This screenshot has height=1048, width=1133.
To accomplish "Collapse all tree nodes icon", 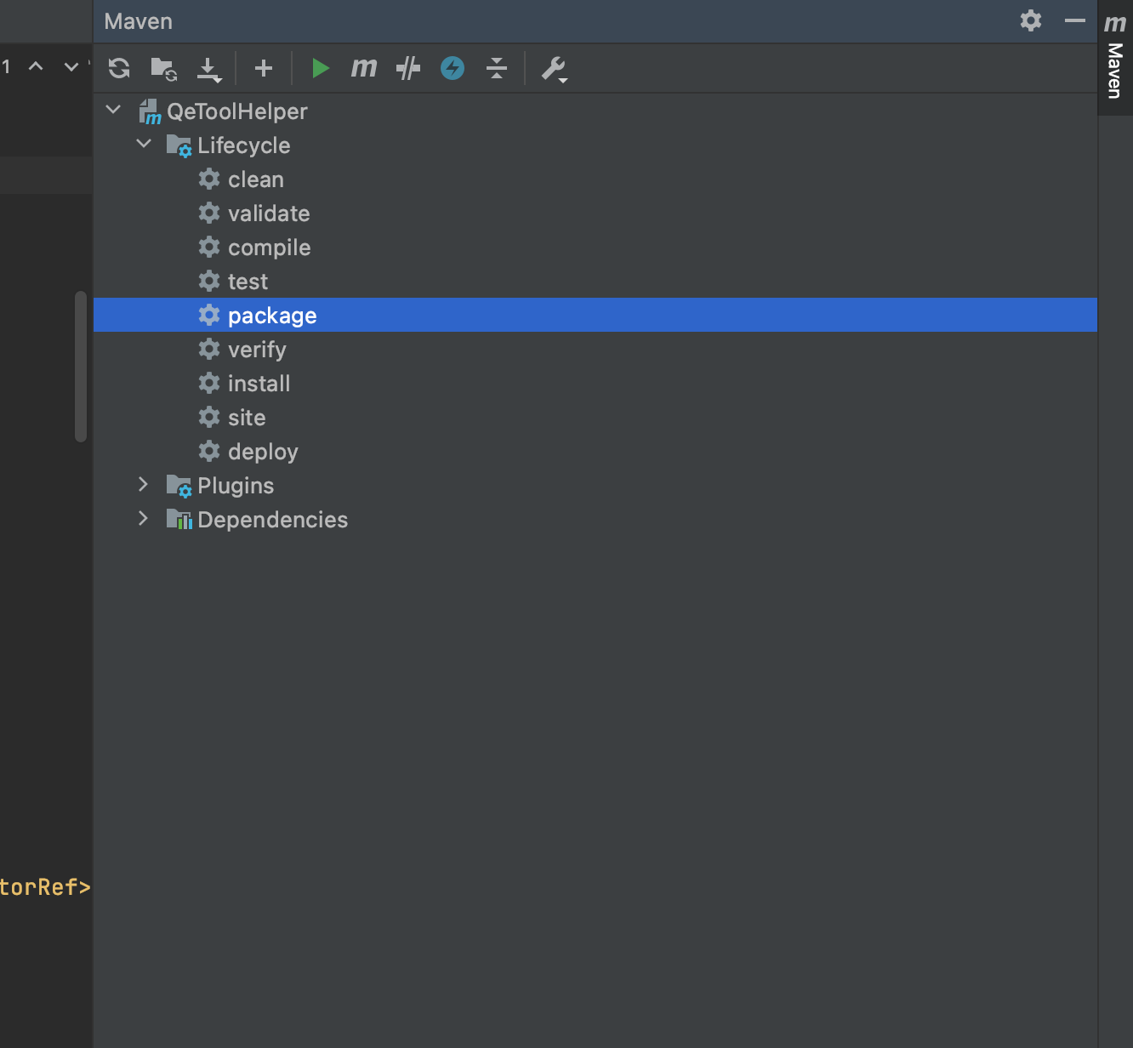I will (497, 68).
